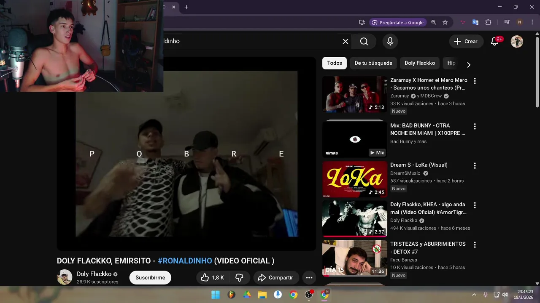
Task: Open the YouTube account avatar menu
Action: [517, 41]
